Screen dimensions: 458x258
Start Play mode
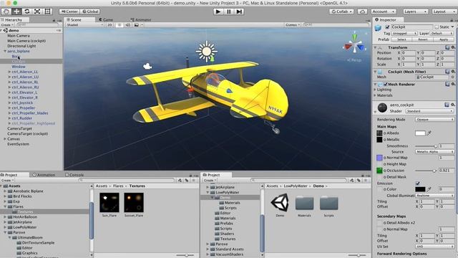point(218,11)
